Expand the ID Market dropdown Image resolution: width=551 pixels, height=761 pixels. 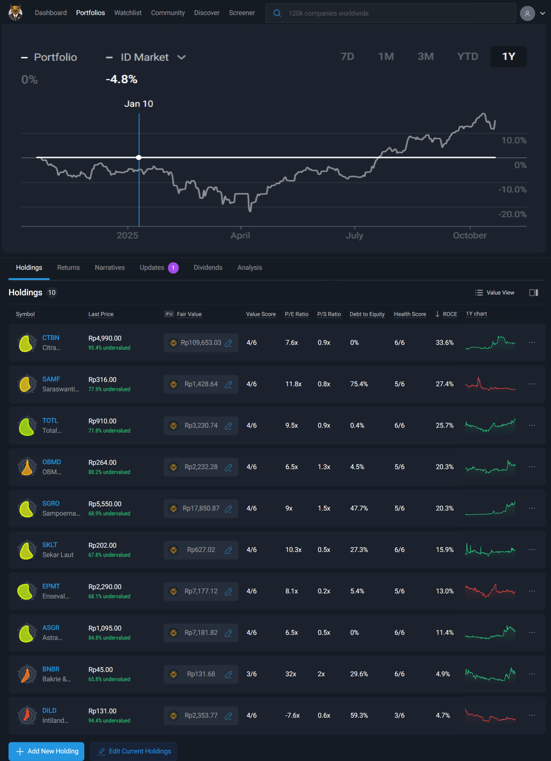click(x=182, y=57)
